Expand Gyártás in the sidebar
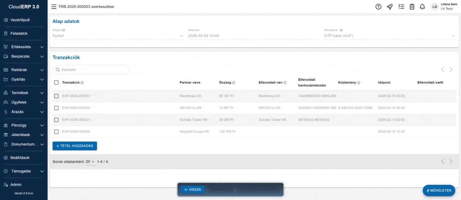The width and height of the screenshot is (461, 200). point(24,79)
